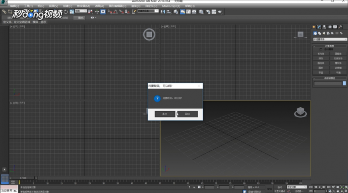This screenshot has width=348, height=193.
Task: Switch to the Hierarchy command panel
Action: click(x=324, y=27)
